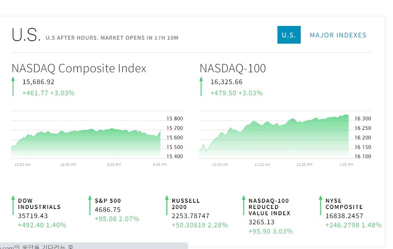Image resolution: width=393 pixels, height=249 pixels.
Task: Click the NASDAQ-100 change +479.50 +3.03%
Action: point(236,93)
